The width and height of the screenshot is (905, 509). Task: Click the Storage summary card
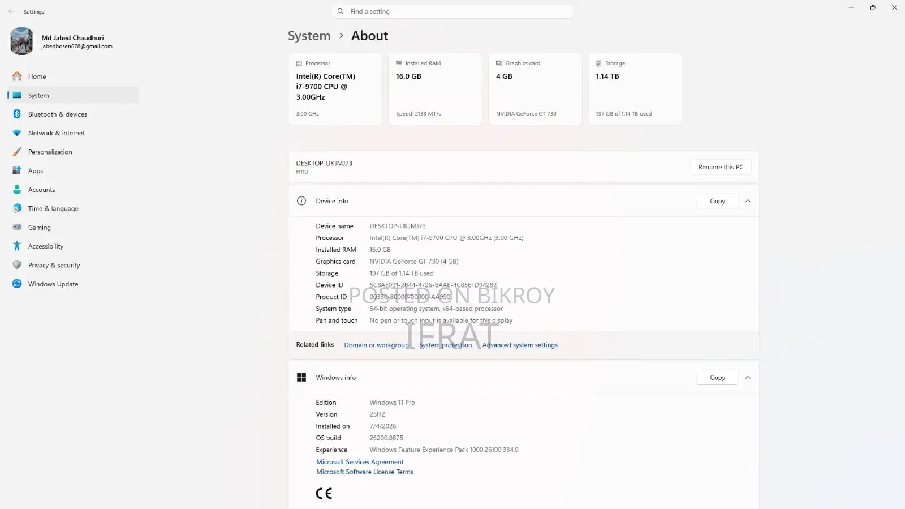635,89
